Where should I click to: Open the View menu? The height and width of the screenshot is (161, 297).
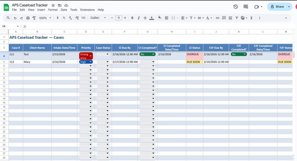point(31,10)
